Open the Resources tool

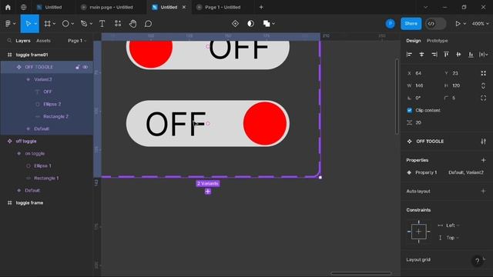click(118, 24)
